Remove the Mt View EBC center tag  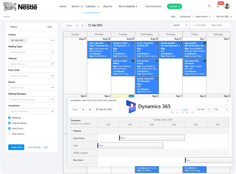[x=25, y=40]
